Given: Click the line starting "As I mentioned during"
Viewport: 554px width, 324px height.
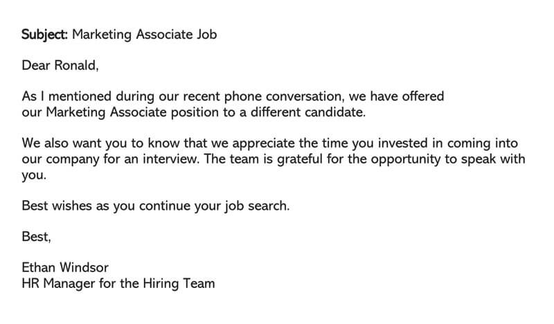Looking at the screenshot, I should pyautogui.click(x=233, y=96).
